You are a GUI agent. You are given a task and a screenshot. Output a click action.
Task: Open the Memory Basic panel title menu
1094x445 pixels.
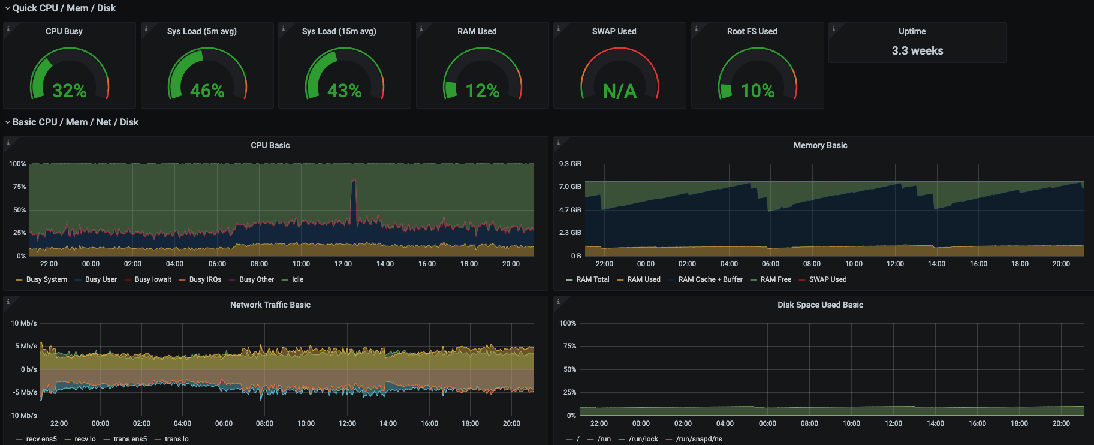pos(821,145)
